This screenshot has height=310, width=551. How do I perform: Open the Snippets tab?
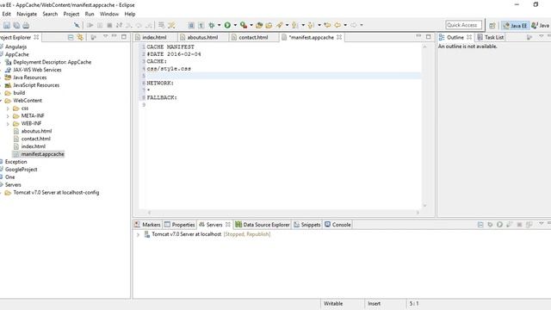pyautogui.click(x=307, y=225)
